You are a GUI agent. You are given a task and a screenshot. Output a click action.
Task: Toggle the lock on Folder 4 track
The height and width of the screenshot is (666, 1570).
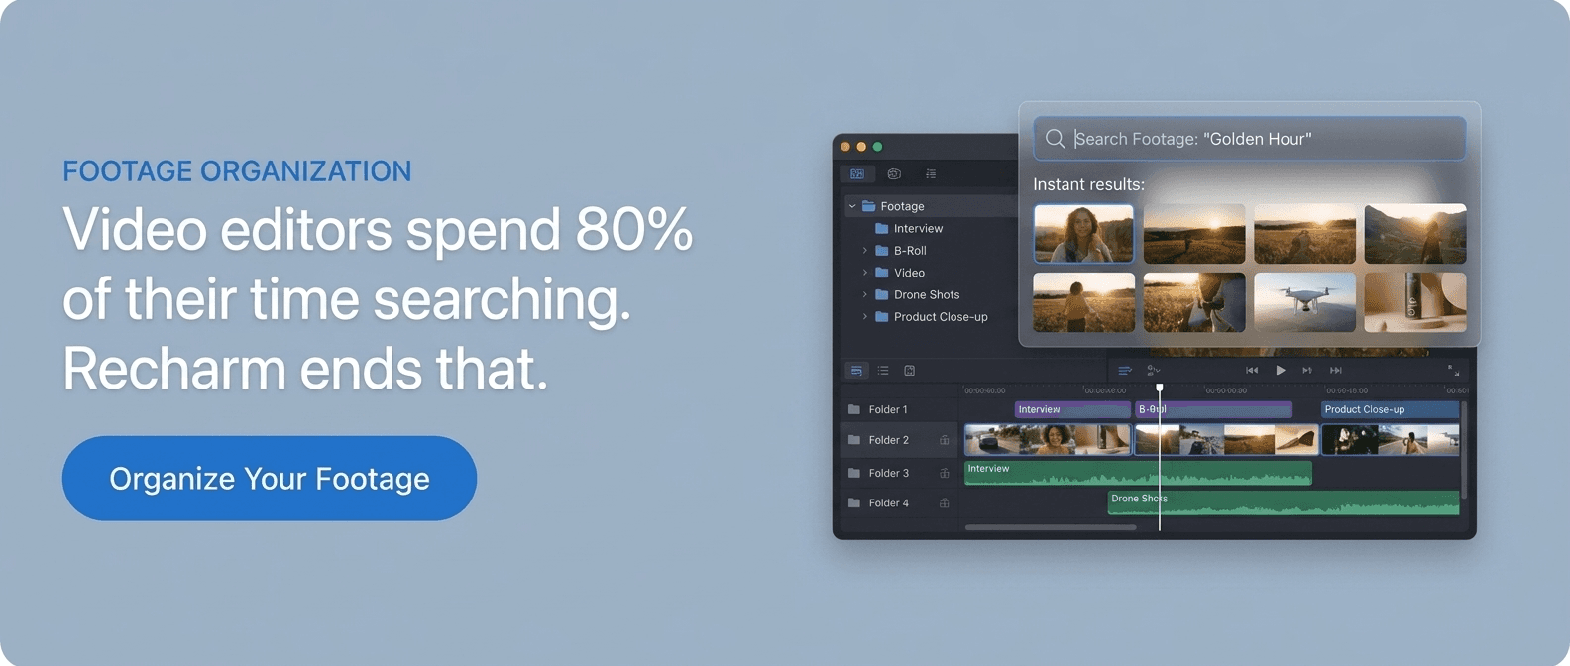point(944,503)
